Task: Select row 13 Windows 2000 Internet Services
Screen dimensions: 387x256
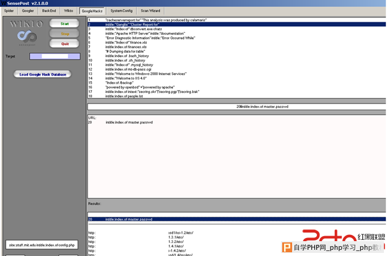Action: click(237, 74)
